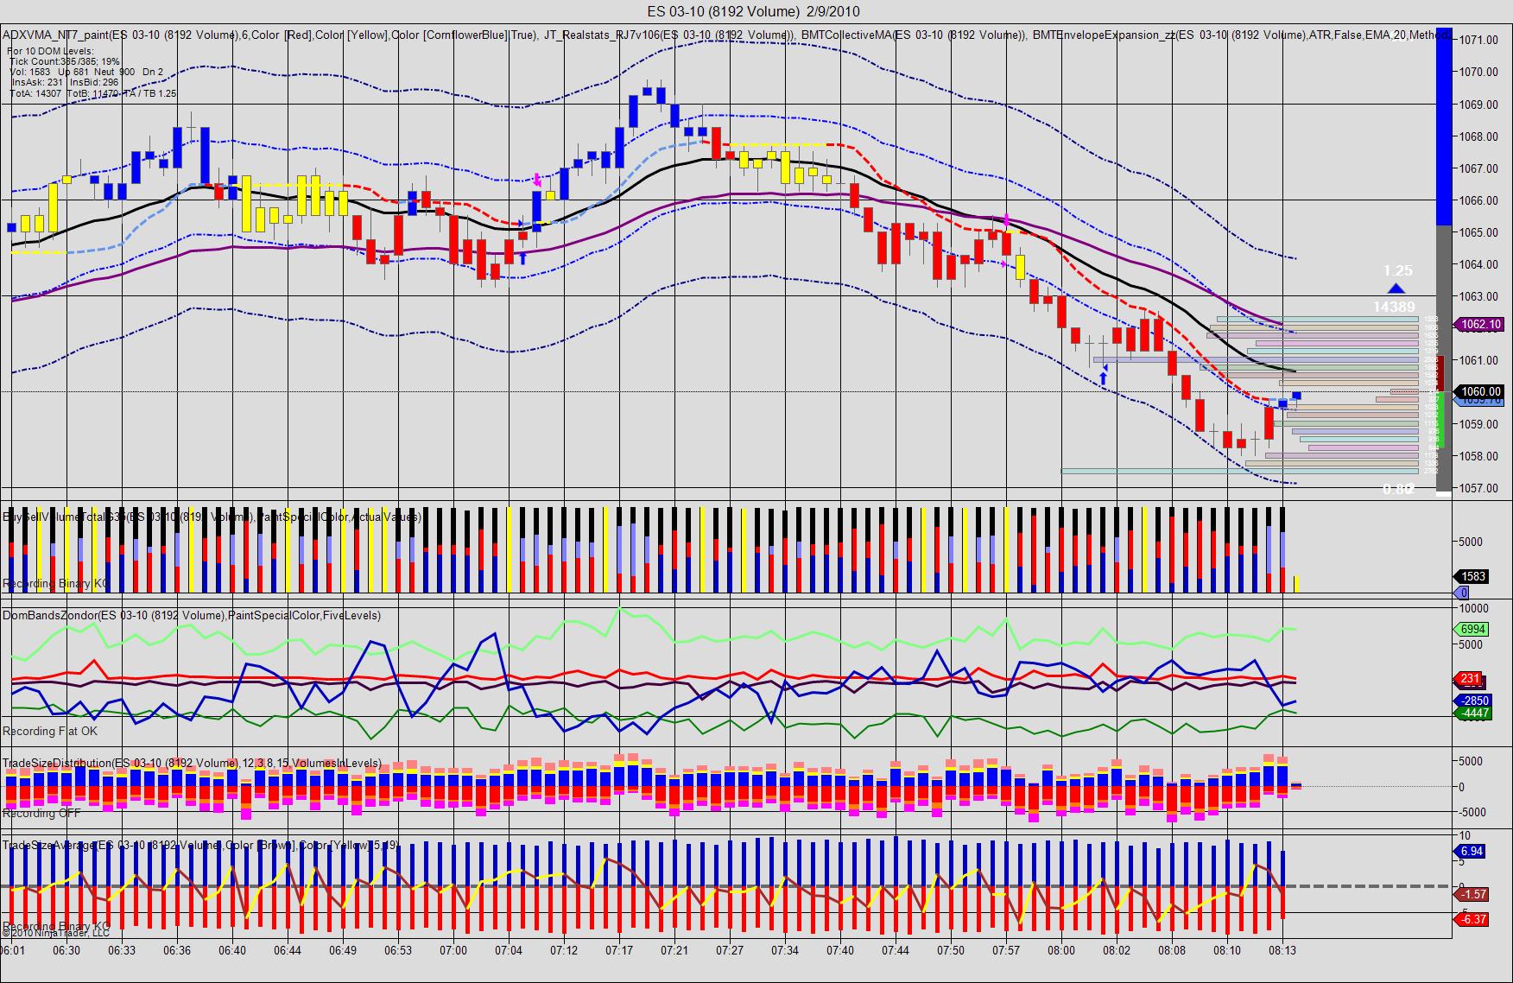The width and height of the screenshot is (1513, 983).
Task: Click the blue up triangle above 14389
Action: [x=1396, y=289]
